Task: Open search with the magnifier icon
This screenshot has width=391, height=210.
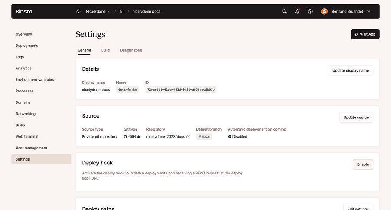Action: pyautogui.click(x=285, y=11)
